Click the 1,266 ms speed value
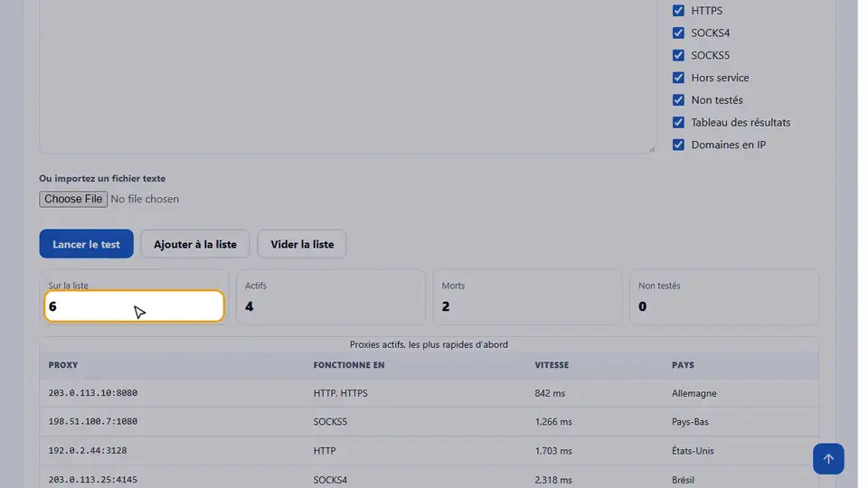 click(553, 422)
